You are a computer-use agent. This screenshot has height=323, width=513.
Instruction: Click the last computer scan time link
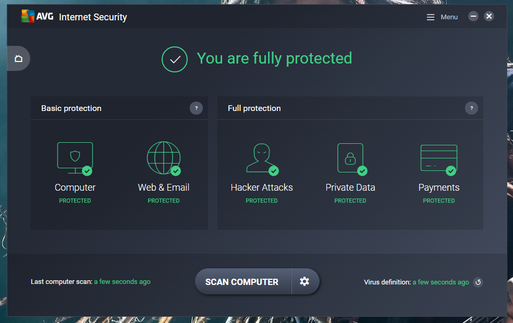pyautogui.click(x=122, y=281)
